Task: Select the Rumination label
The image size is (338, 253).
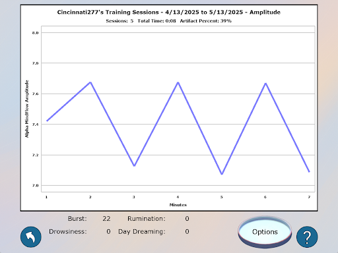Action: point(147,219)
